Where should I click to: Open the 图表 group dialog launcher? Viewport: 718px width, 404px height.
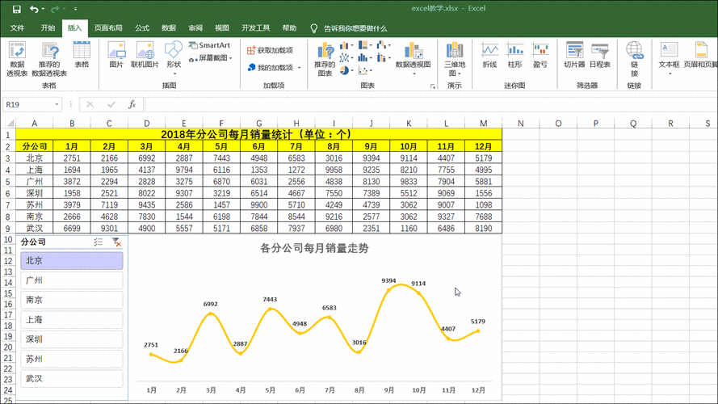coord(433,86)
